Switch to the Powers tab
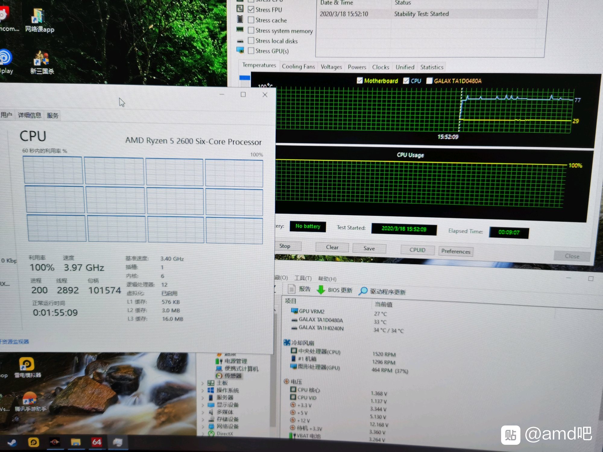The width and height of the screenshot is (603, 452). pyautogui.click(x=357, y=67)
